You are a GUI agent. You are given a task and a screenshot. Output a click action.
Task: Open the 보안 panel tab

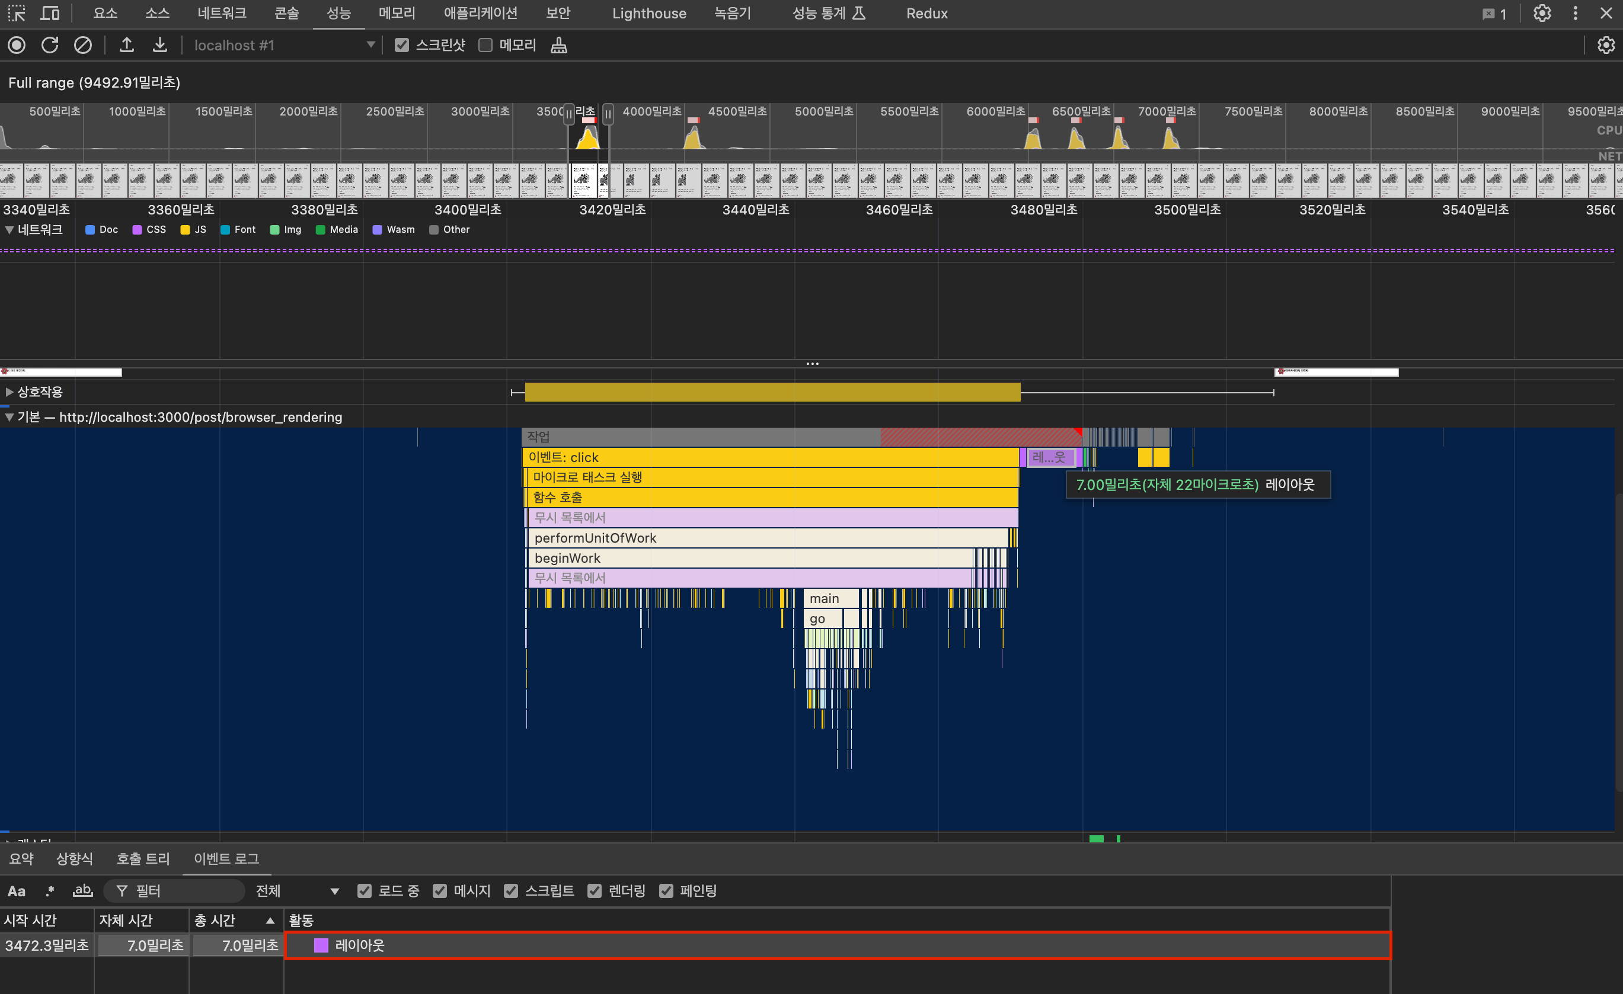pos(558,13)
